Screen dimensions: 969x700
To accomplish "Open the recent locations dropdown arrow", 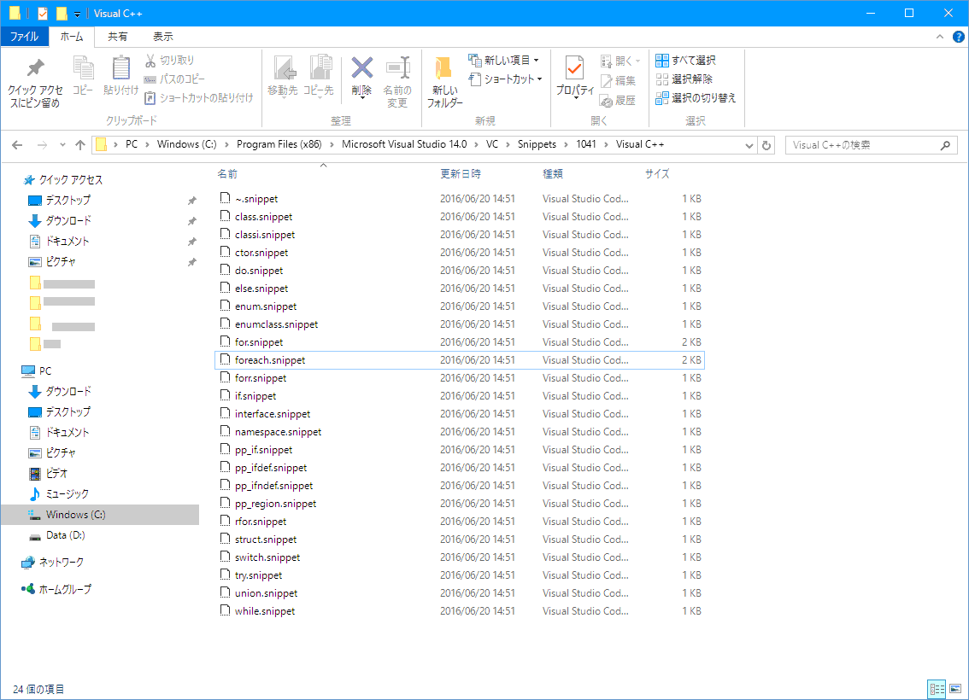I will [62, 145].
